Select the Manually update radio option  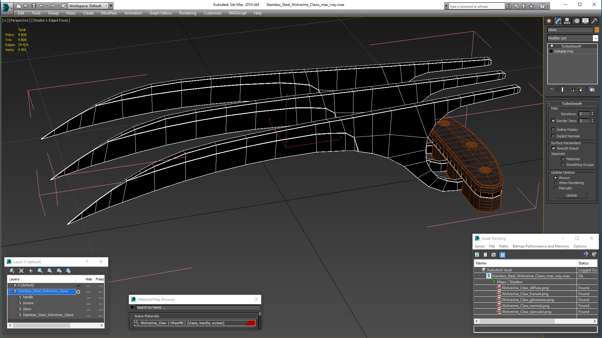pyautogui.click(x=556, y=188)
